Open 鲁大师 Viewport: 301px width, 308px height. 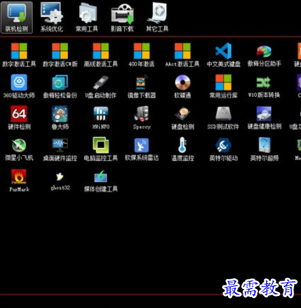(60, 118)
